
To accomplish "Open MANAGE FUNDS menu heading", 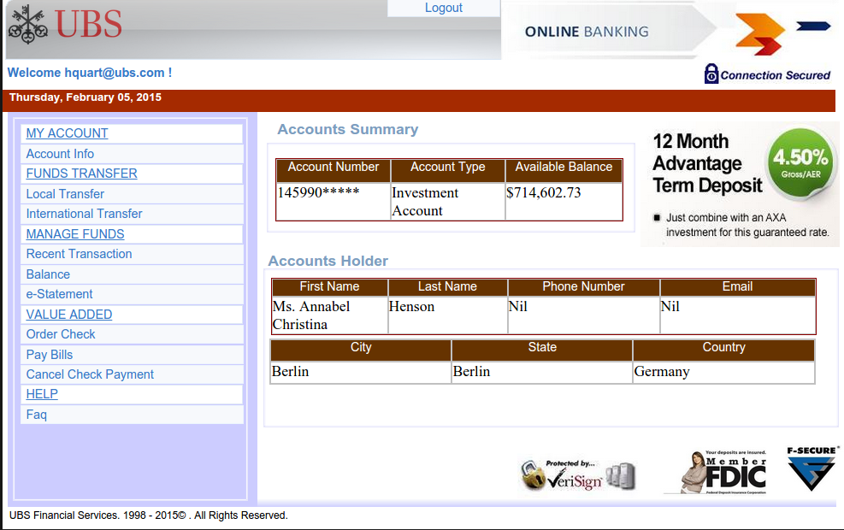I will [x=74, y=234].
